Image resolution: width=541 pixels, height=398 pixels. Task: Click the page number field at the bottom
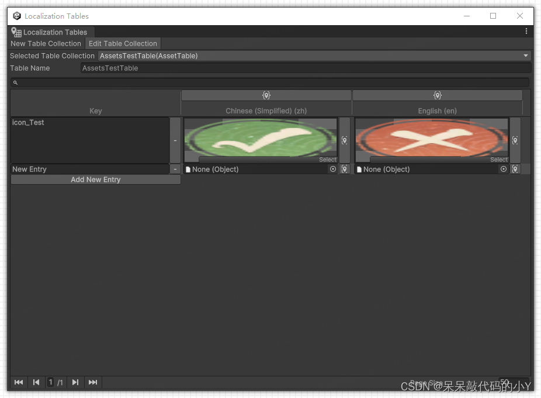coord(51,382)
